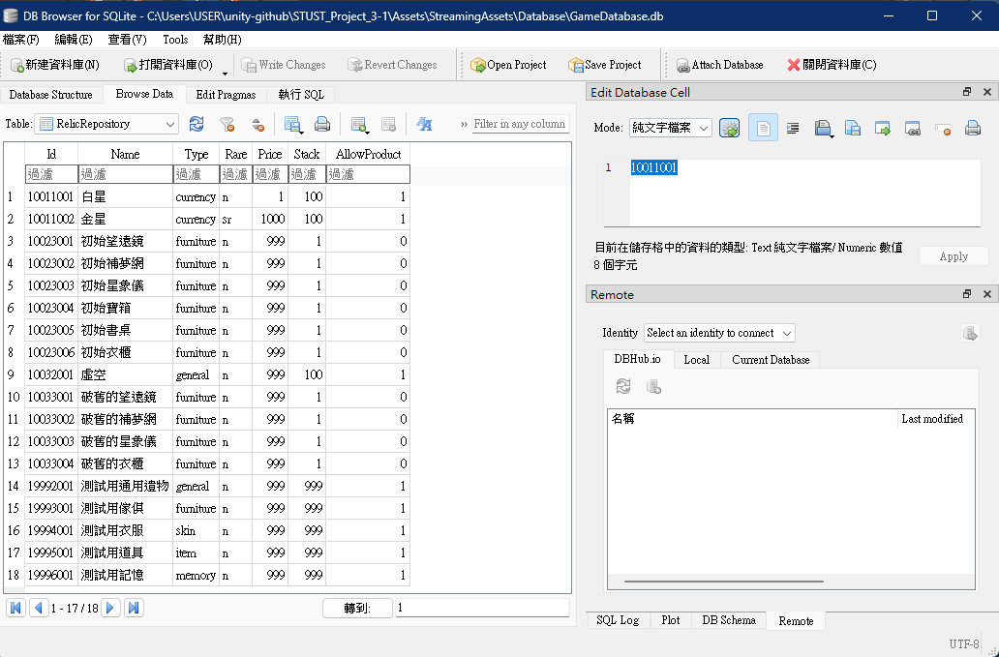Go to the last page of records
Viewport: 999px width, 657px height.
[x=135, y=608]
